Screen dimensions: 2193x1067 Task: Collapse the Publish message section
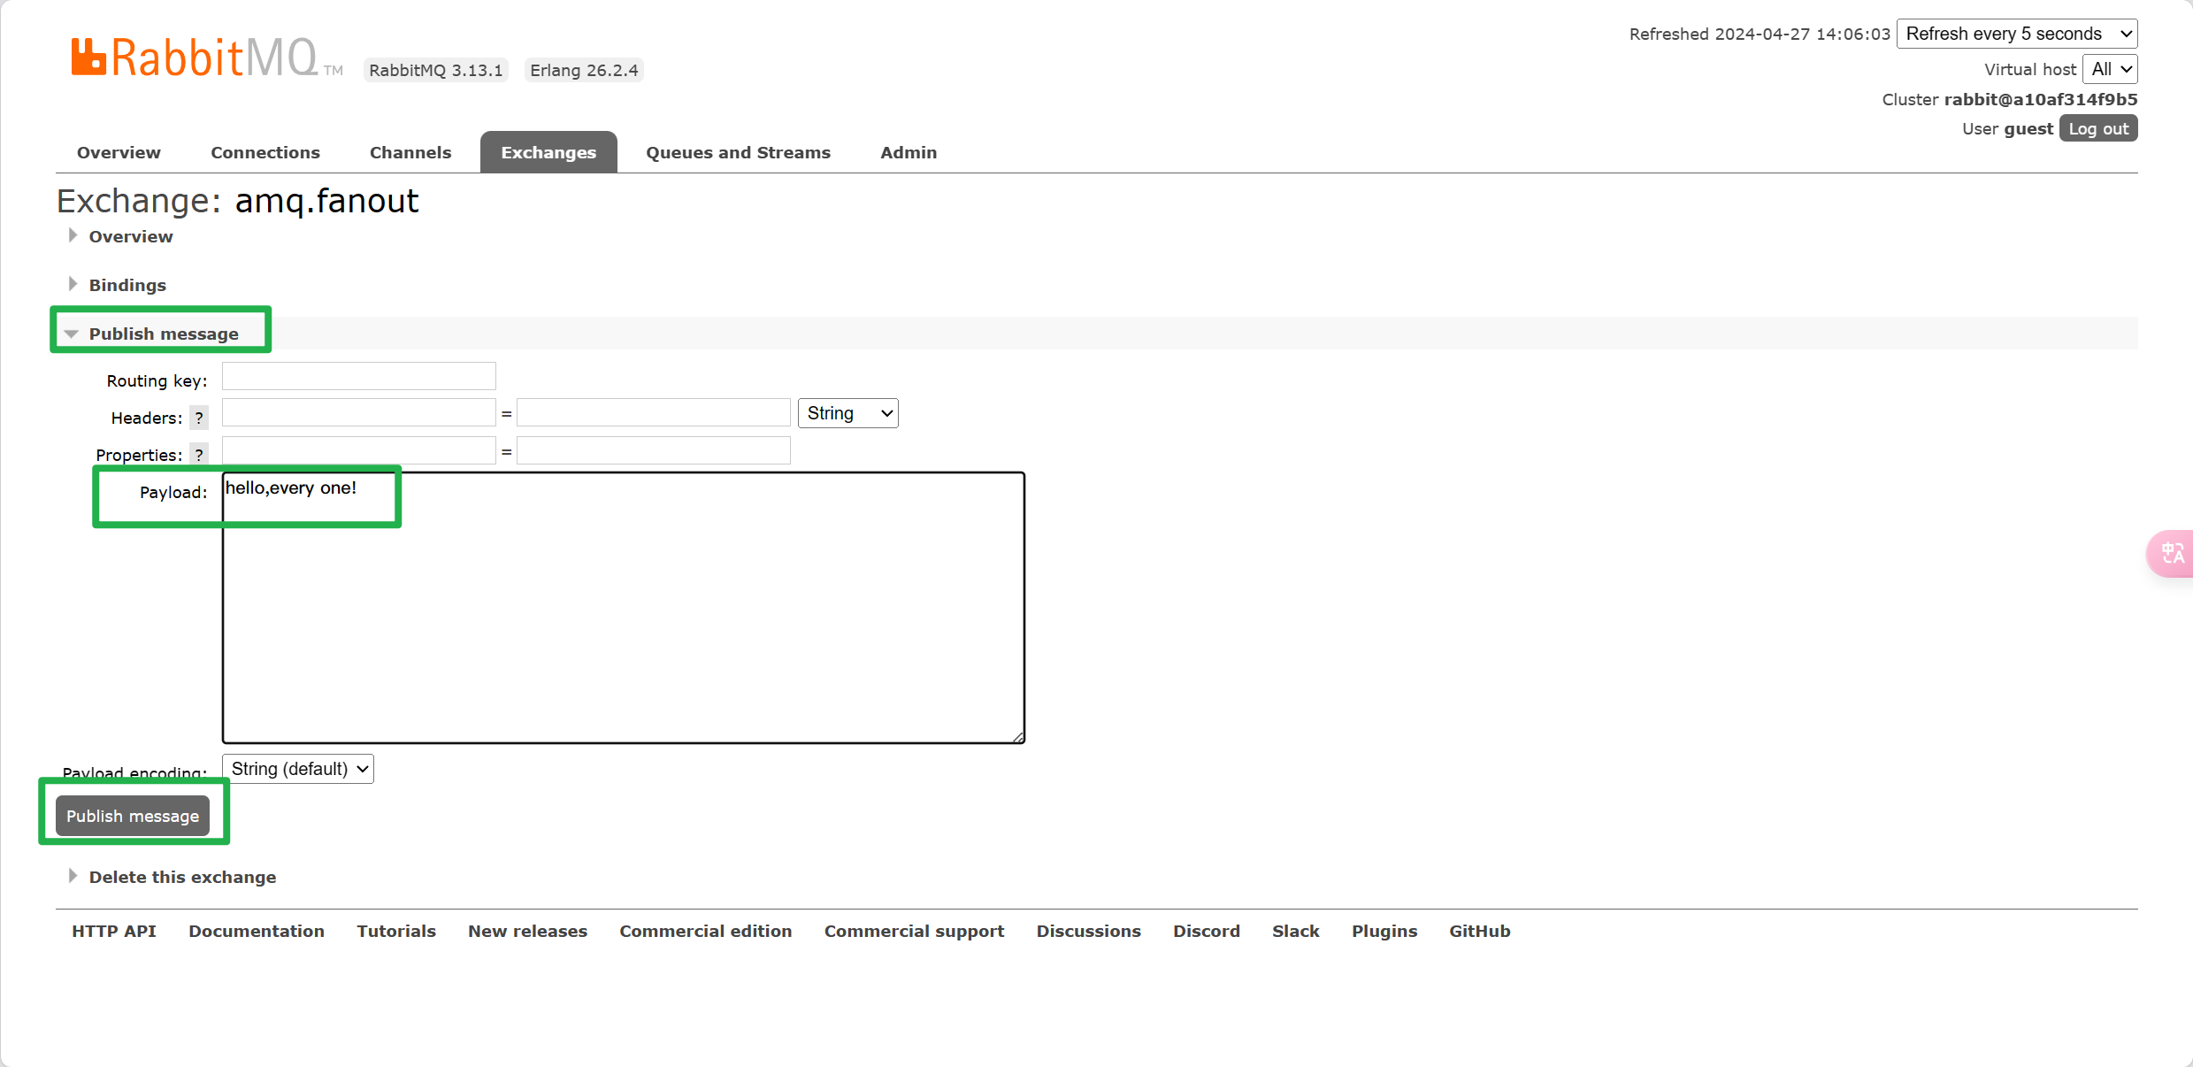coord(163,334)
